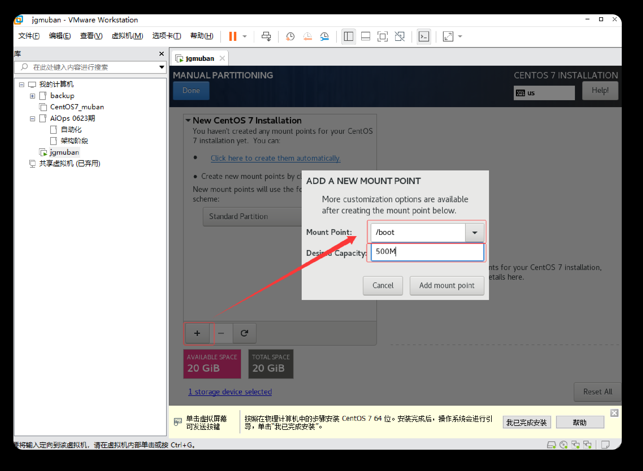This screenshot has width=643, height=471.
Task: Click the Cancel button in dialog
Action: [383, 285]
